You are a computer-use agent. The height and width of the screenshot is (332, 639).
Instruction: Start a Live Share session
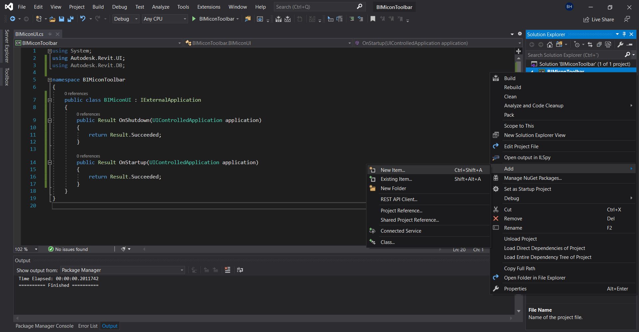[598, 19]
